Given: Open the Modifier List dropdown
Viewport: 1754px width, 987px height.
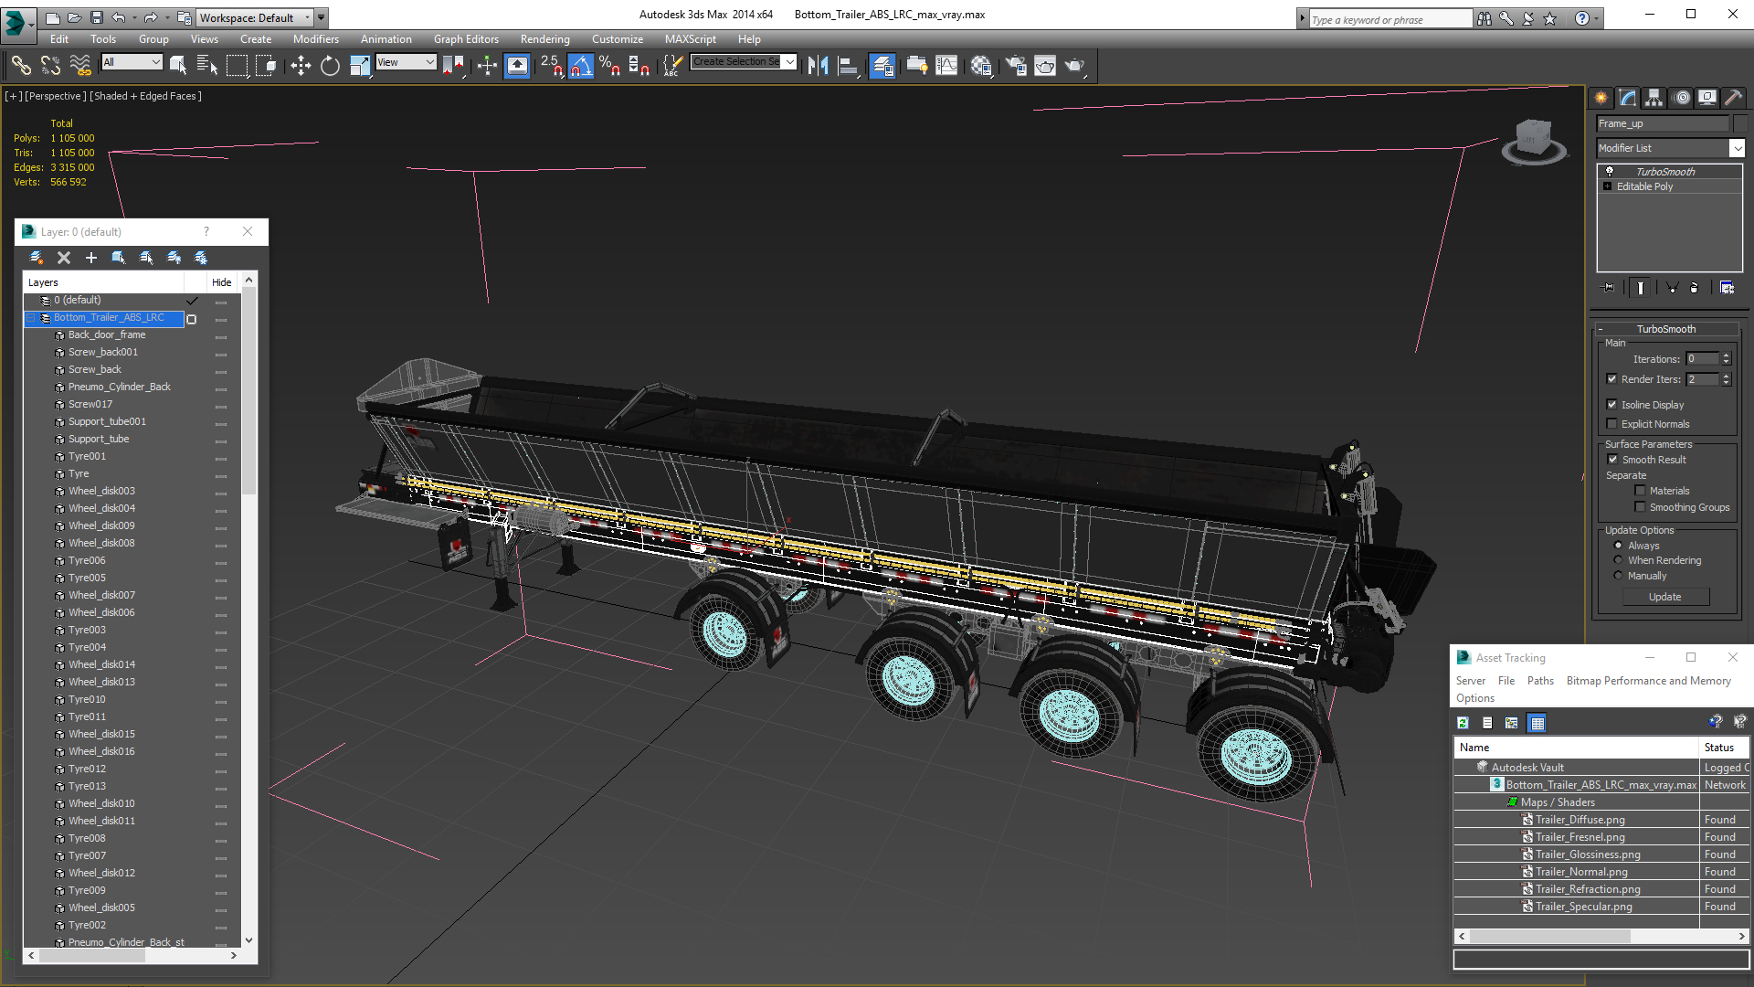Looking at the screenshot, I should 1737,148.
